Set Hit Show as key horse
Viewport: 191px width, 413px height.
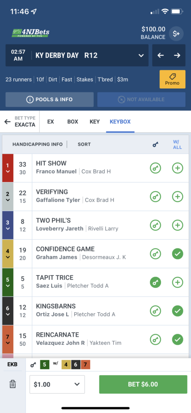(155, 168)
